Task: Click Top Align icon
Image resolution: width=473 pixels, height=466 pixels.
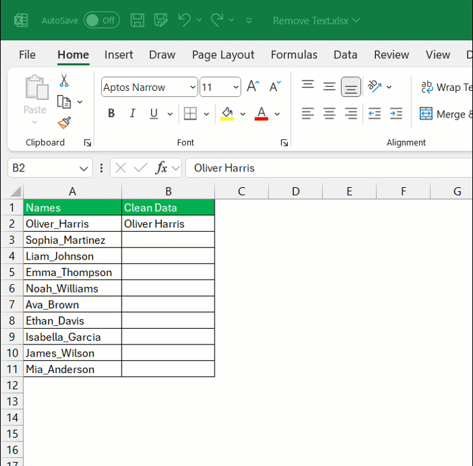Action: click(308, 85)
